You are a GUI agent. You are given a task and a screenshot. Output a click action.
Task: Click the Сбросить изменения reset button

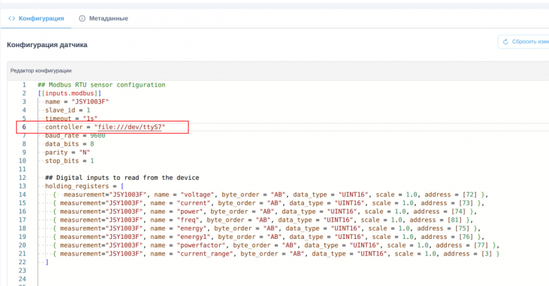point(524,41)
